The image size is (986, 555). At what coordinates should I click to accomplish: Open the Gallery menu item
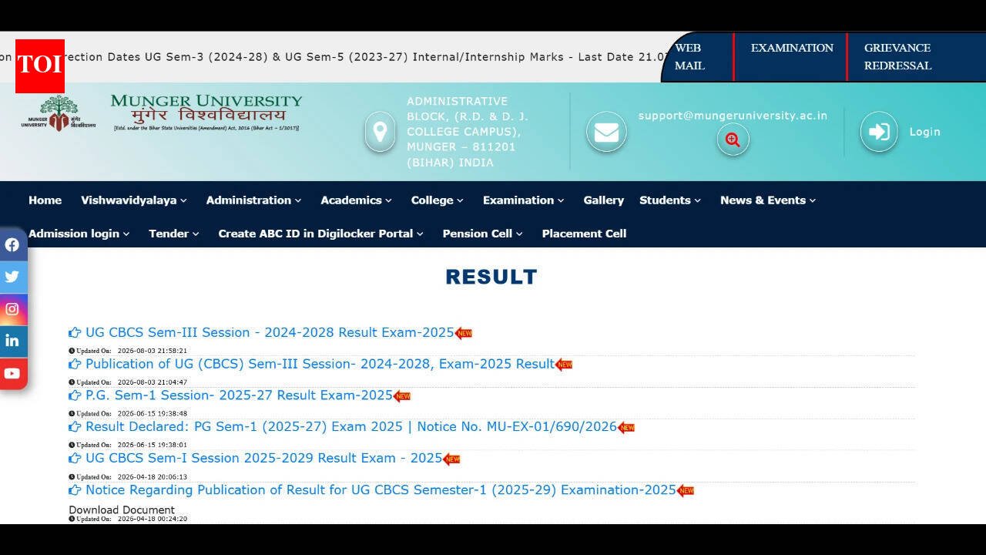603,200
